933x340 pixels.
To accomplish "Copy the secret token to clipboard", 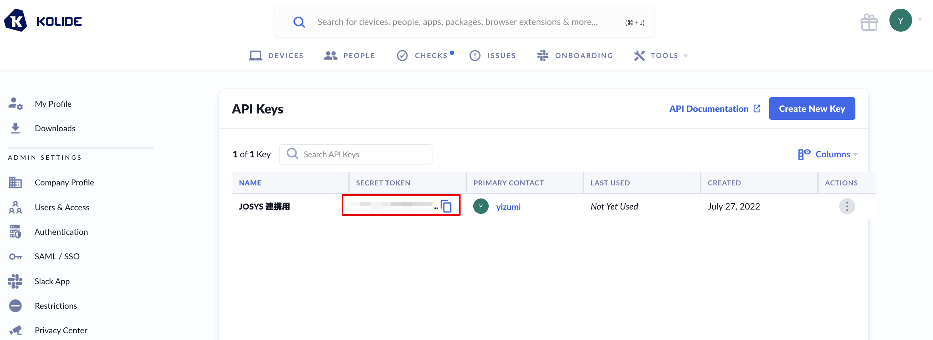I will (446, 206).
